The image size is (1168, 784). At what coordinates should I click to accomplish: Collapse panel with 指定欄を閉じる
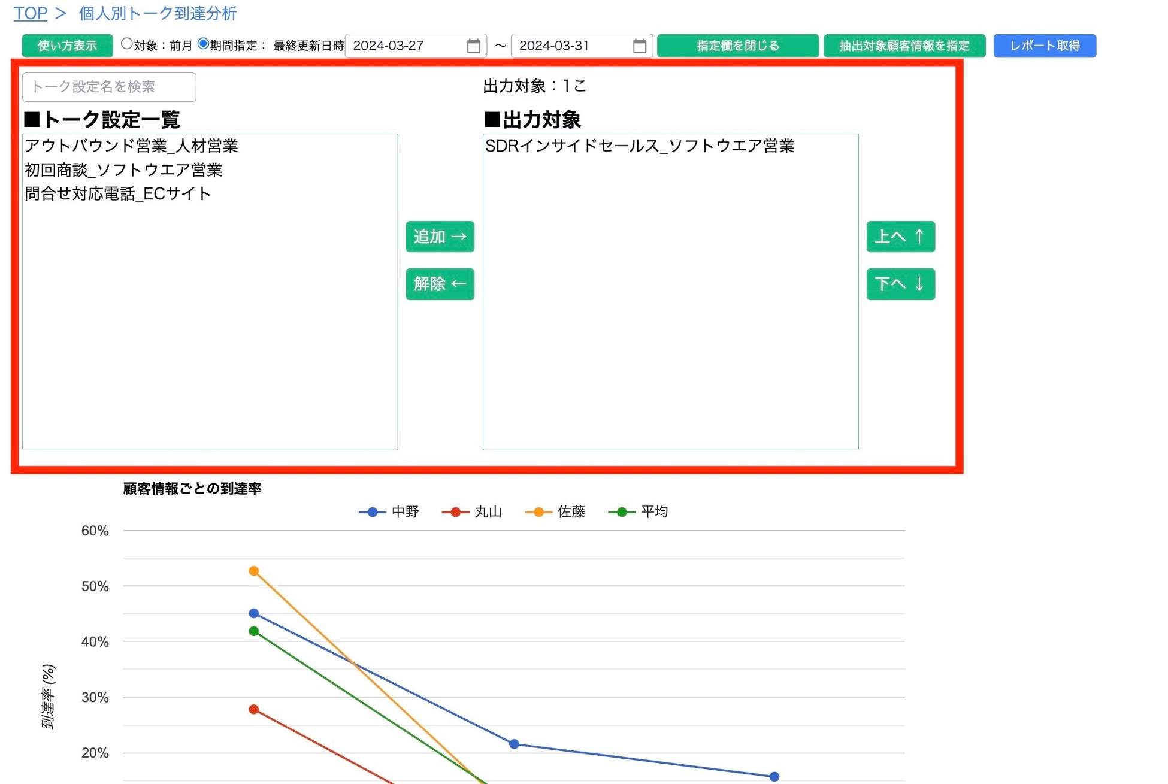(737, 46)
